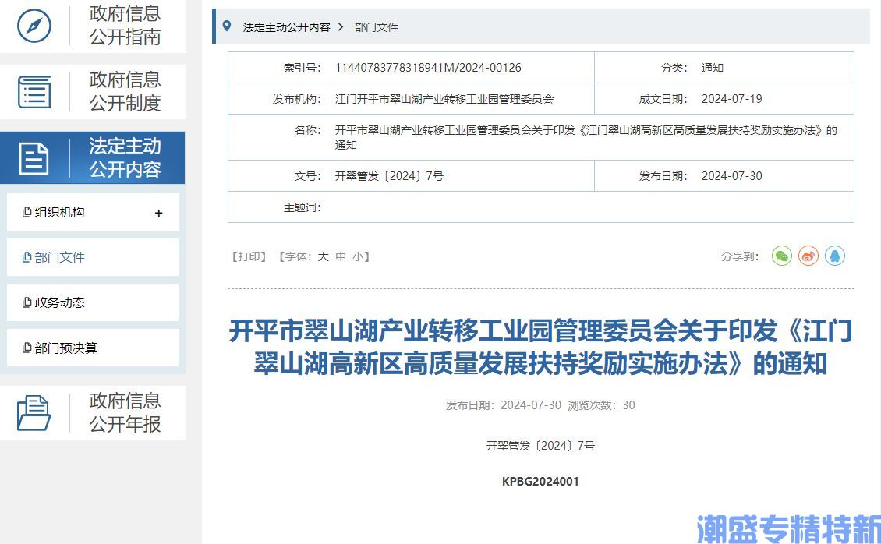881x544 pixels.
Task: Click the small page icon before 政务动态
Action: [x=27, y=302]
